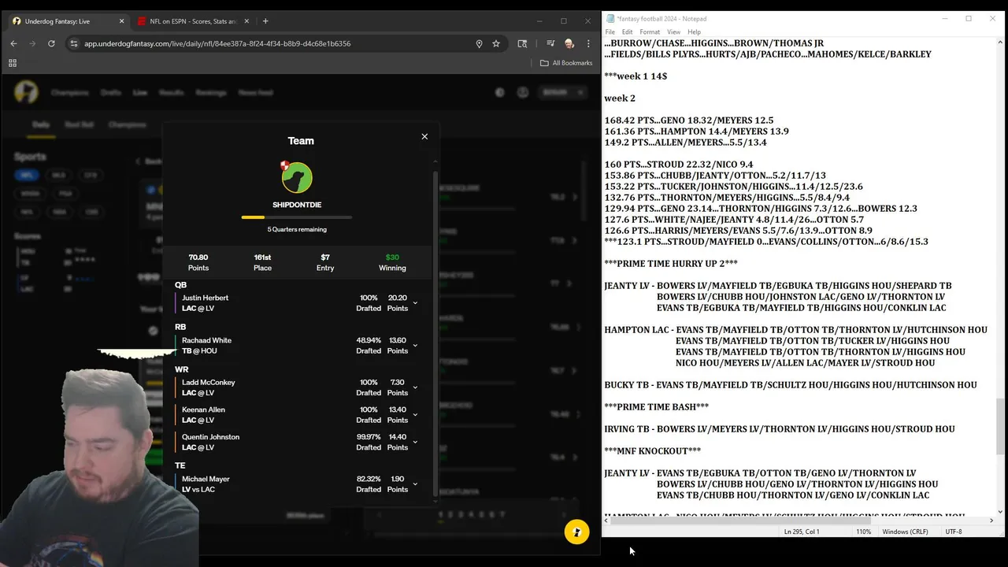Click the 70.80 Points stat

(198, 262)
